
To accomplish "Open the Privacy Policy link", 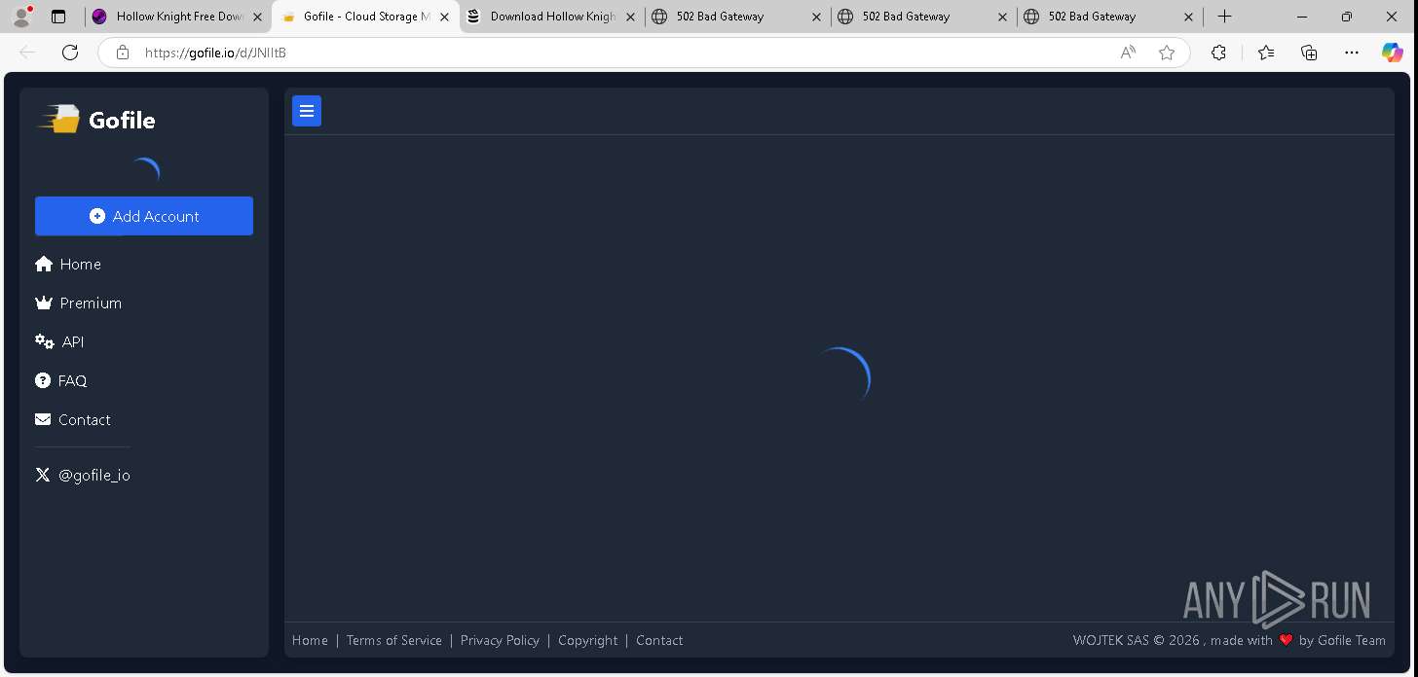I will point(500,640).
